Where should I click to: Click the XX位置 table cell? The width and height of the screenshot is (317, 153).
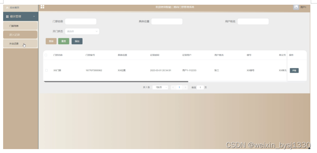pos(122,70)
